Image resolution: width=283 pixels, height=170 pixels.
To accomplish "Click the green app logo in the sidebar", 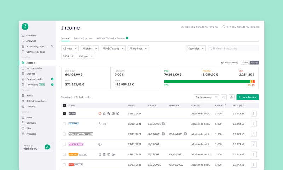I will click(25, 27).
